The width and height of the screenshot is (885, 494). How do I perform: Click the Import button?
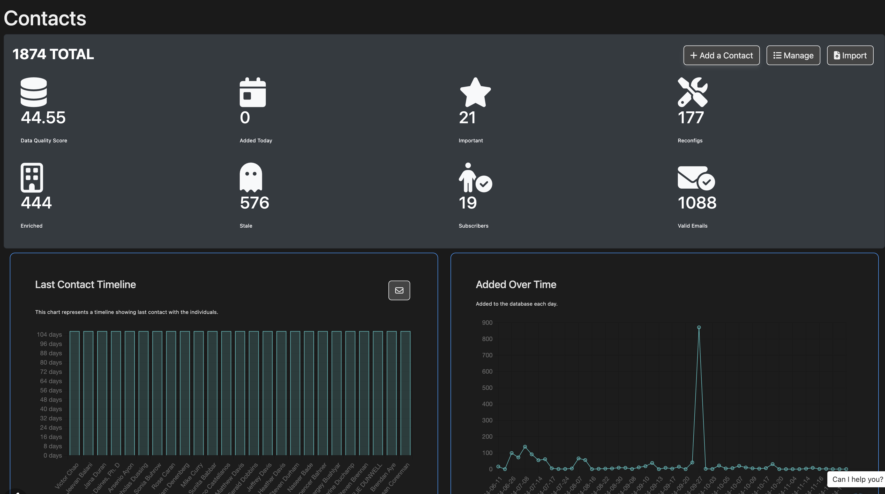(850, 55)
